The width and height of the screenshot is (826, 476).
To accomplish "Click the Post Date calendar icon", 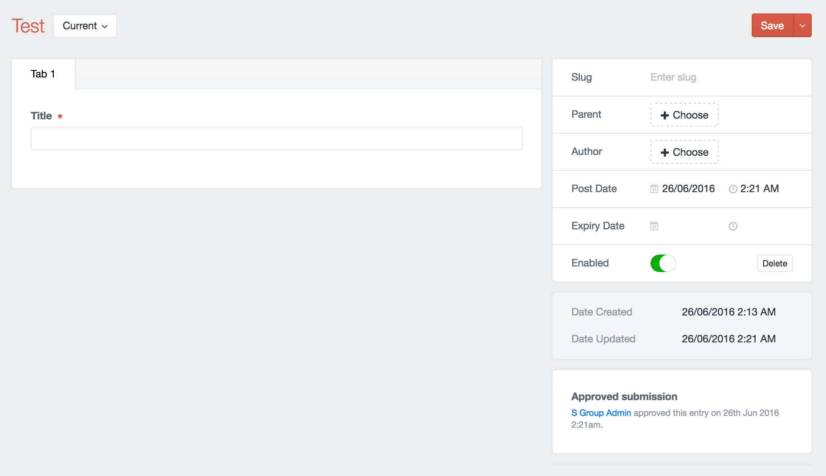I will pos(654,189).
